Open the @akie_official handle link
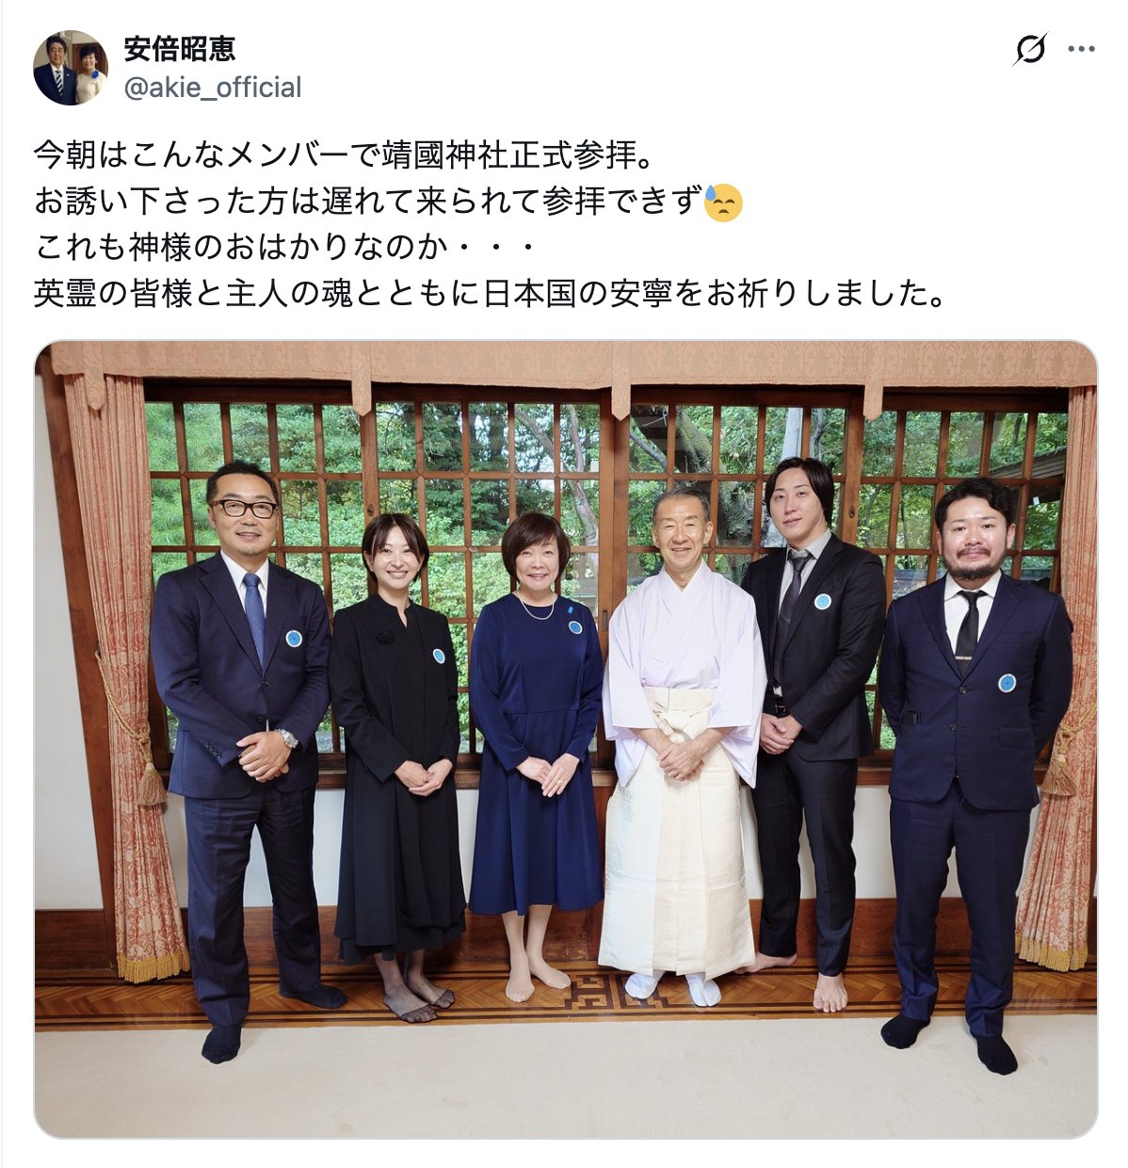The image size is (1128, 1168). point(213,88)
